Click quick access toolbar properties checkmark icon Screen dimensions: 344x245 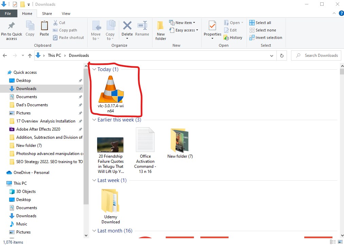[15, 4]
